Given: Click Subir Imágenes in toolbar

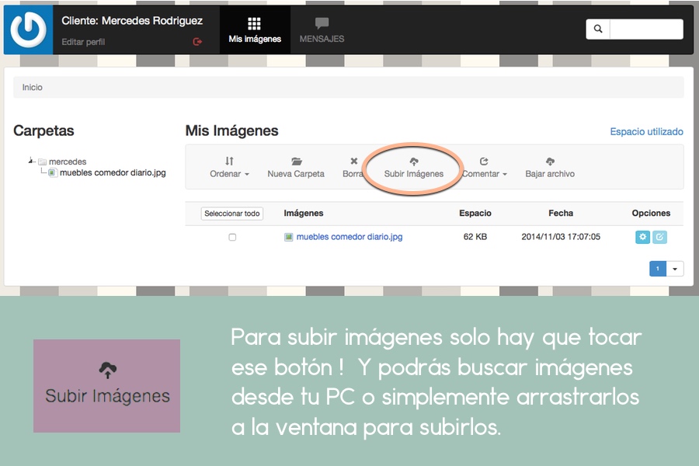Looking at the screenshot, I should 414,168.
